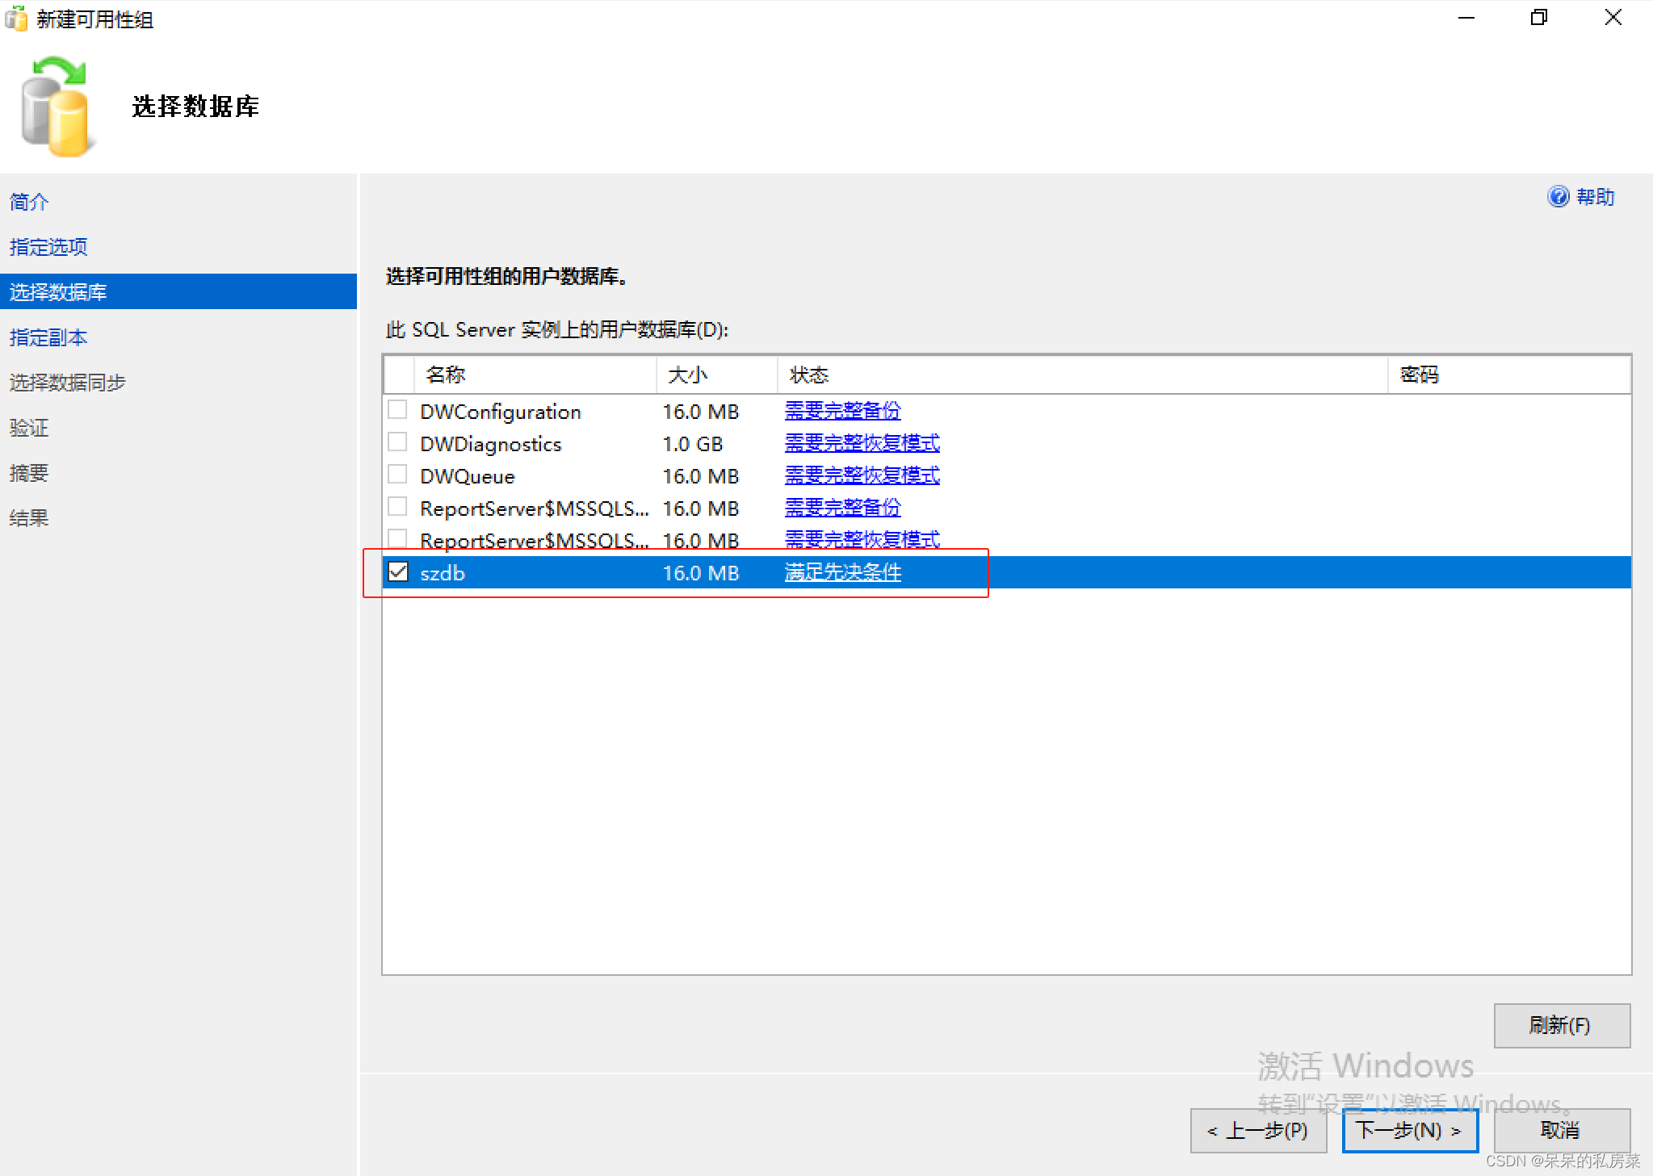Check the DWDiagnostics database checkbox

(x=397, y=442)
